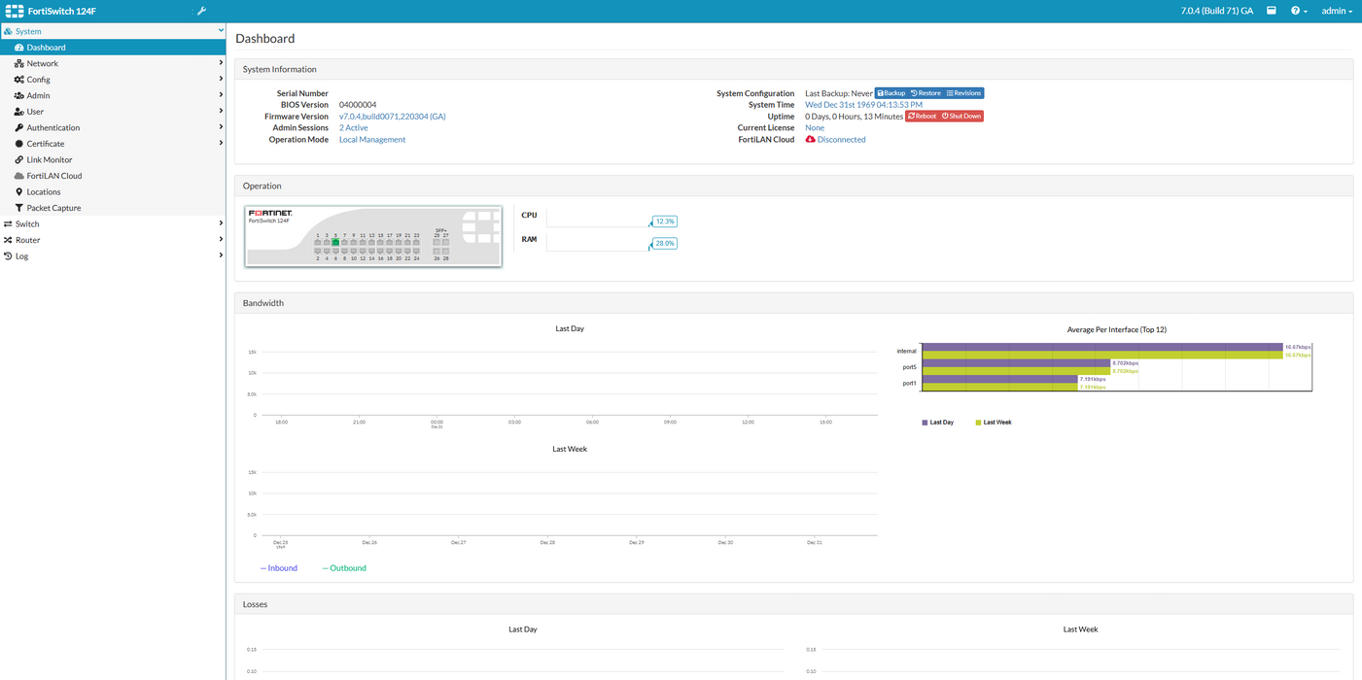Click the wrench icon in top bar
Screen dimensions: 1362x680
(202, 11)
